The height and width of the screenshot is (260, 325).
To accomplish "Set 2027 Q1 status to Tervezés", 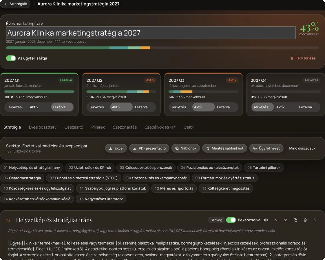I will pyautogui.click(x=14, y=107).
